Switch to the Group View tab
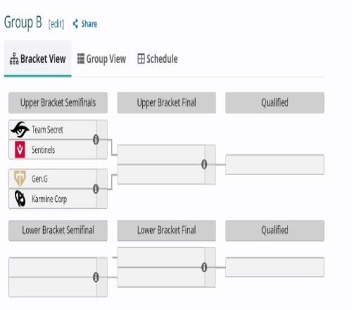Screen dimensions: 352x310 (x=101, y=59)
